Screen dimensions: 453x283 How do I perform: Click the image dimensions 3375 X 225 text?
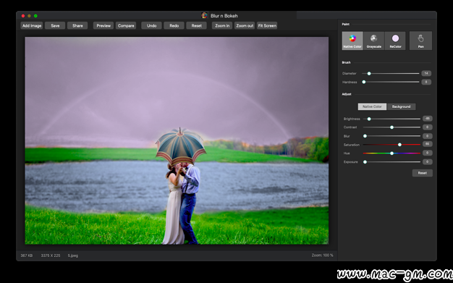click(x=51, y=255)
